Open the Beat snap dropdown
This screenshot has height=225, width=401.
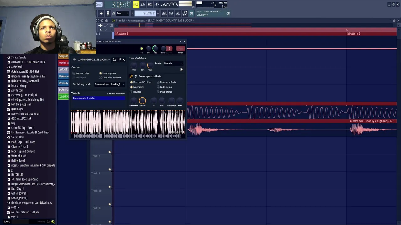(x=122, y=13)
